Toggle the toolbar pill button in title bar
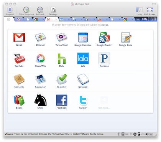 (x=154, y=4)
